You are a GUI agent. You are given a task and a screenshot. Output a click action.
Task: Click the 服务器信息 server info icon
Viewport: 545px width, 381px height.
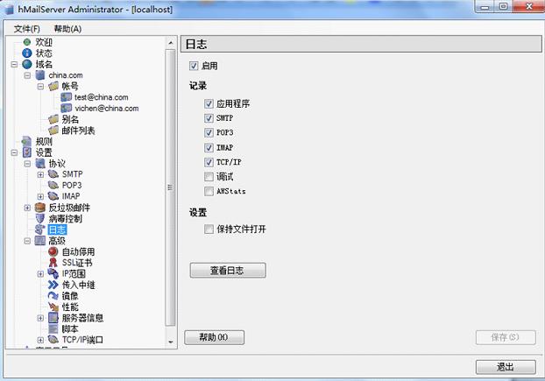pos(53,318)
